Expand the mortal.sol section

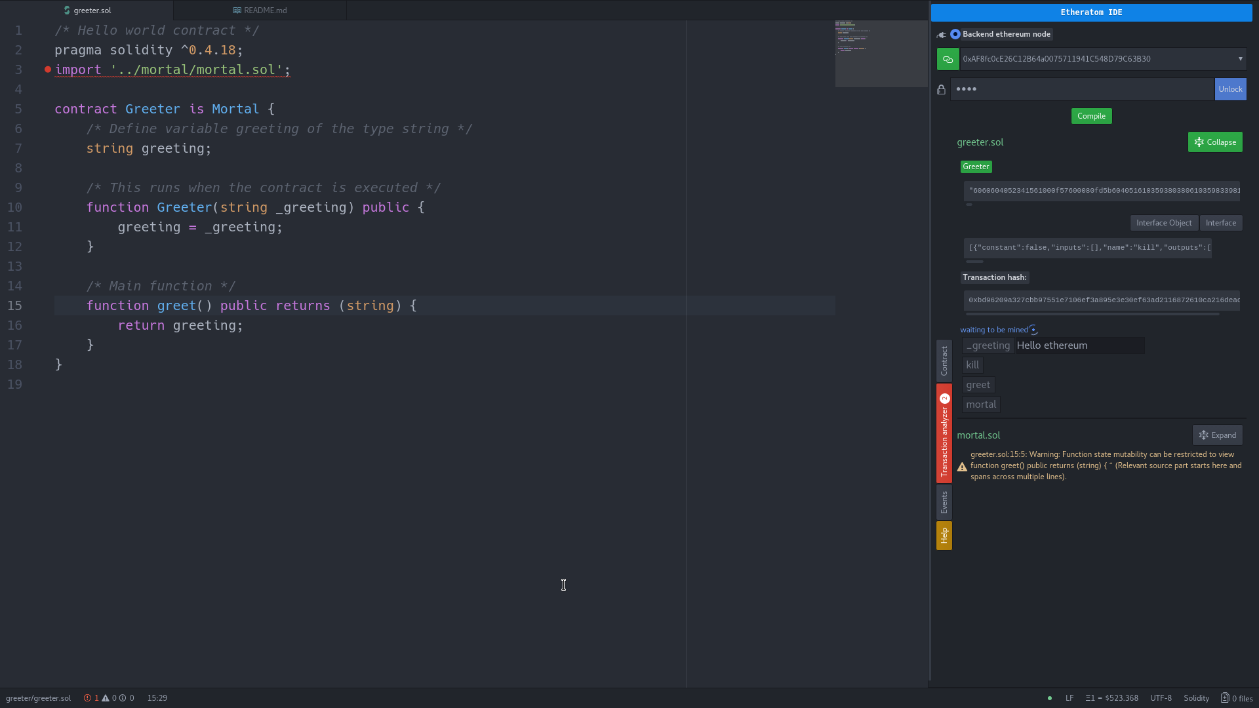coord(1218,435)
